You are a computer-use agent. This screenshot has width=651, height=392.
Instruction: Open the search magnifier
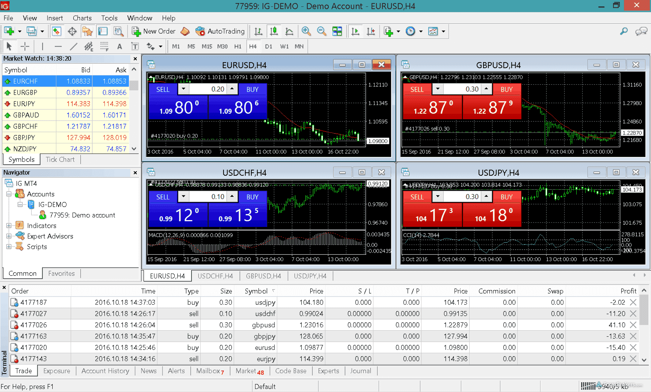(624, 31)
